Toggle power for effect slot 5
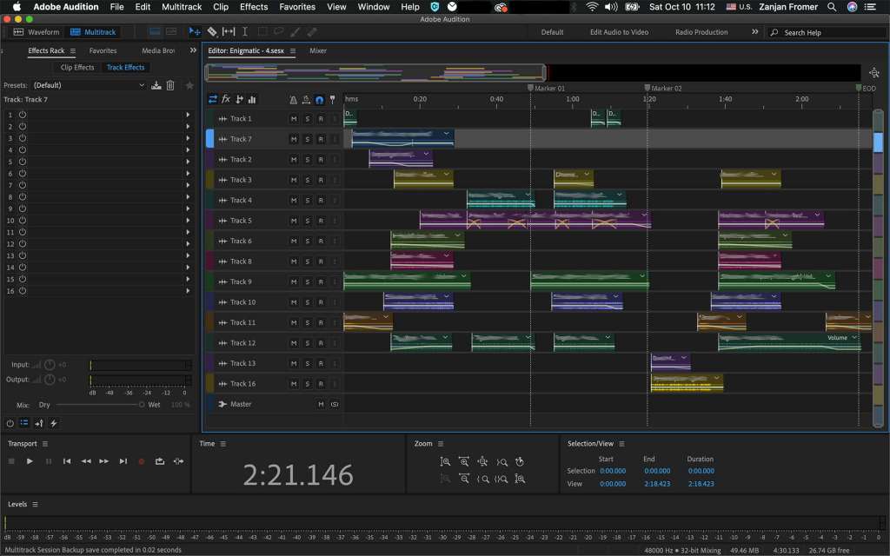890x556 pixels. coord(23,162)
